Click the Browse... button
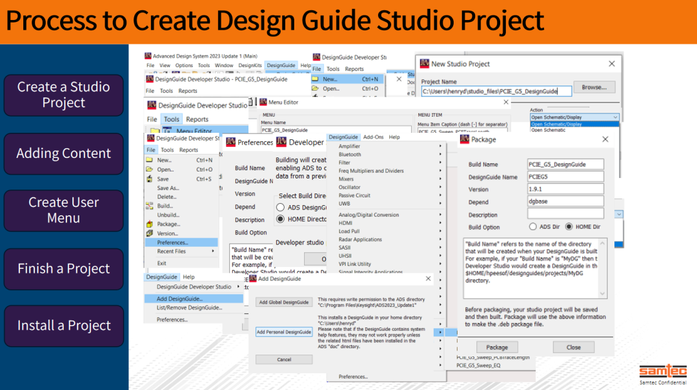Viewport: 697px width, 390px height. click(594, 88)
